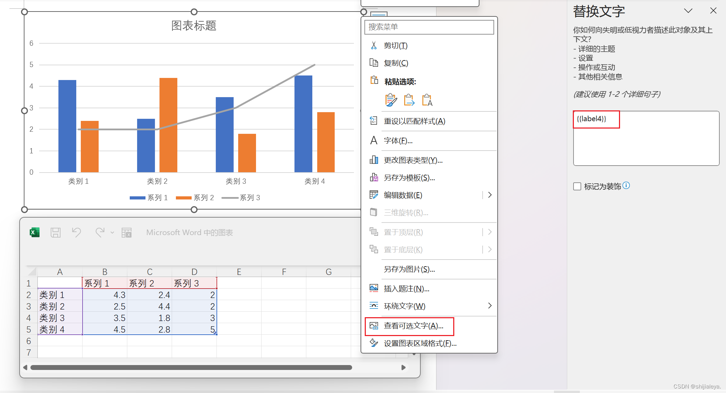Close the 替换文字 pane
The height and width of the screenshot is (393, 726).
713,11
